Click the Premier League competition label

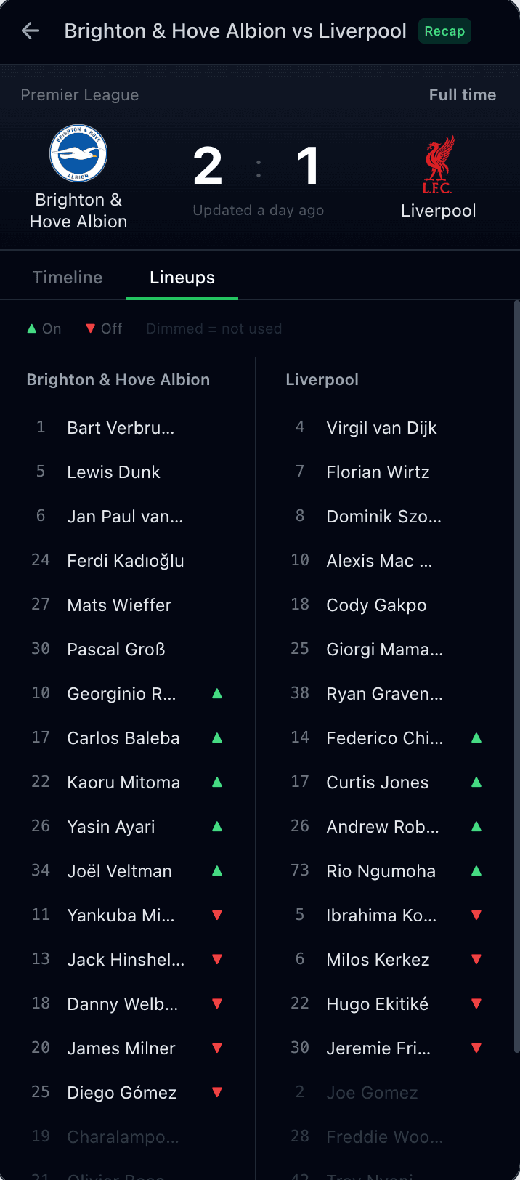[x=80, y=95]
